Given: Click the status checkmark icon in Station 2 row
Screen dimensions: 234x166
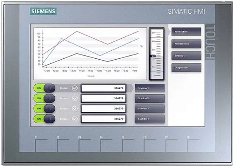Looking at the screenshot, I should (x=74, y=98).
